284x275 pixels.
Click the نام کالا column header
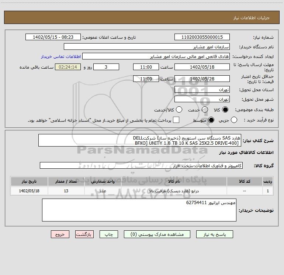click(174, 181)
